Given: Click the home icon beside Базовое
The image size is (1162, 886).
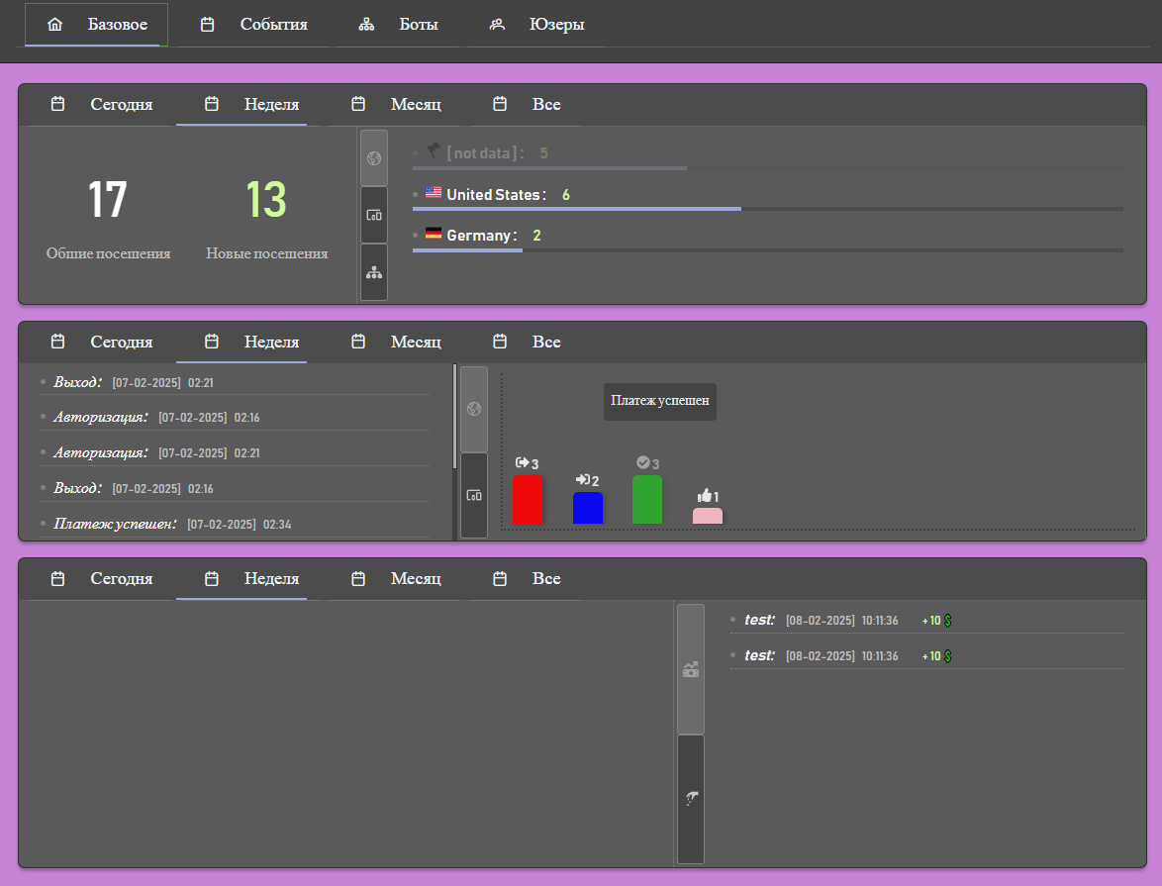Looking at the screenshot, I should point(54,25).
